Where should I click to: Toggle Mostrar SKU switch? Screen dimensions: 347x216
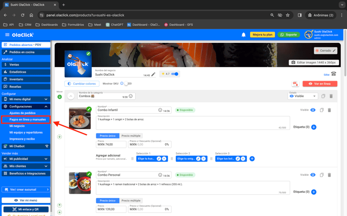(x=128, y=84)
